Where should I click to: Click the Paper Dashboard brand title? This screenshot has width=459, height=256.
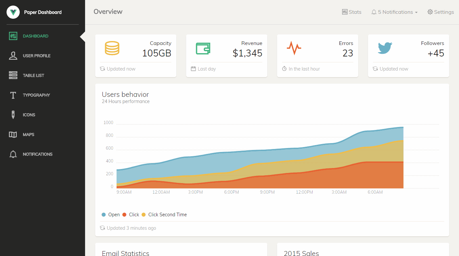(43, 12)
